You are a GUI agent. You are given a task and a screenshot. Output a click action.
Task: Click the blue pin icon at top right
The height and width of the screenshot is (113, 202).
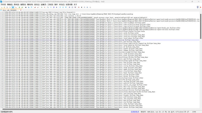(x=198, y=7)
